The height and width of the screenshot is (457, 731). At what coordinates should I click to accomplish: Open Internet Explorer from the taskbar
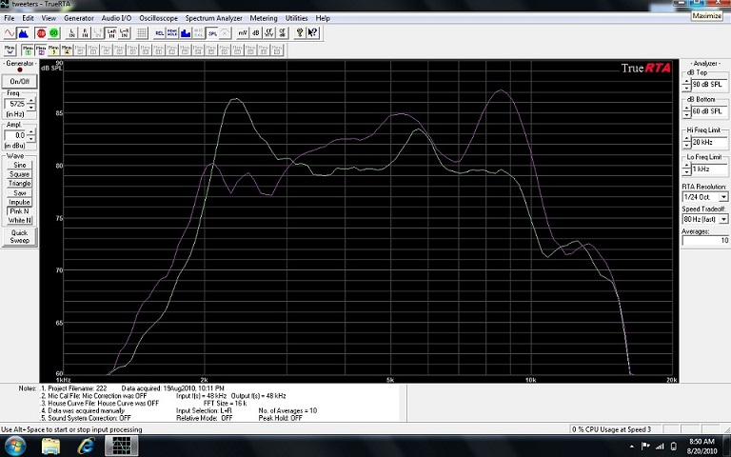[87, 445]
